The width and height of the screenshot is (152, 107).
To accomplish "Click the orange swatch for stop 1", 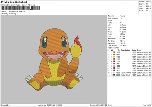I will point(114,52).
